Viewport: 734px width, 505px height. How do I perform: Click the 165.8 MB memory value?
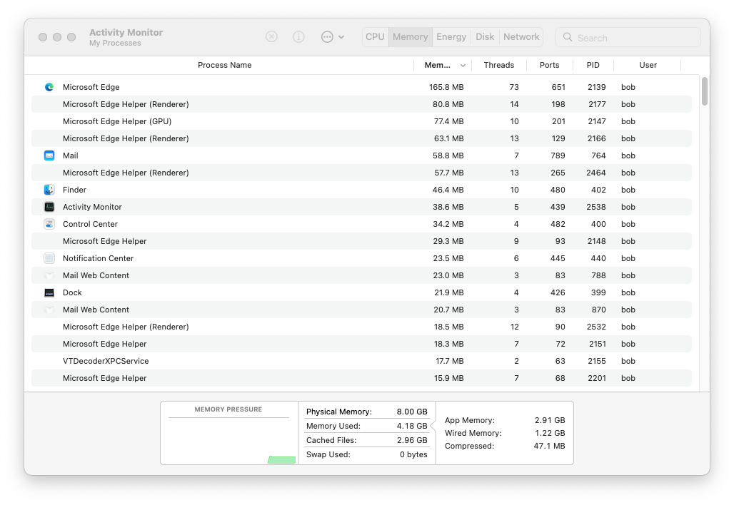tap(446, 87)
